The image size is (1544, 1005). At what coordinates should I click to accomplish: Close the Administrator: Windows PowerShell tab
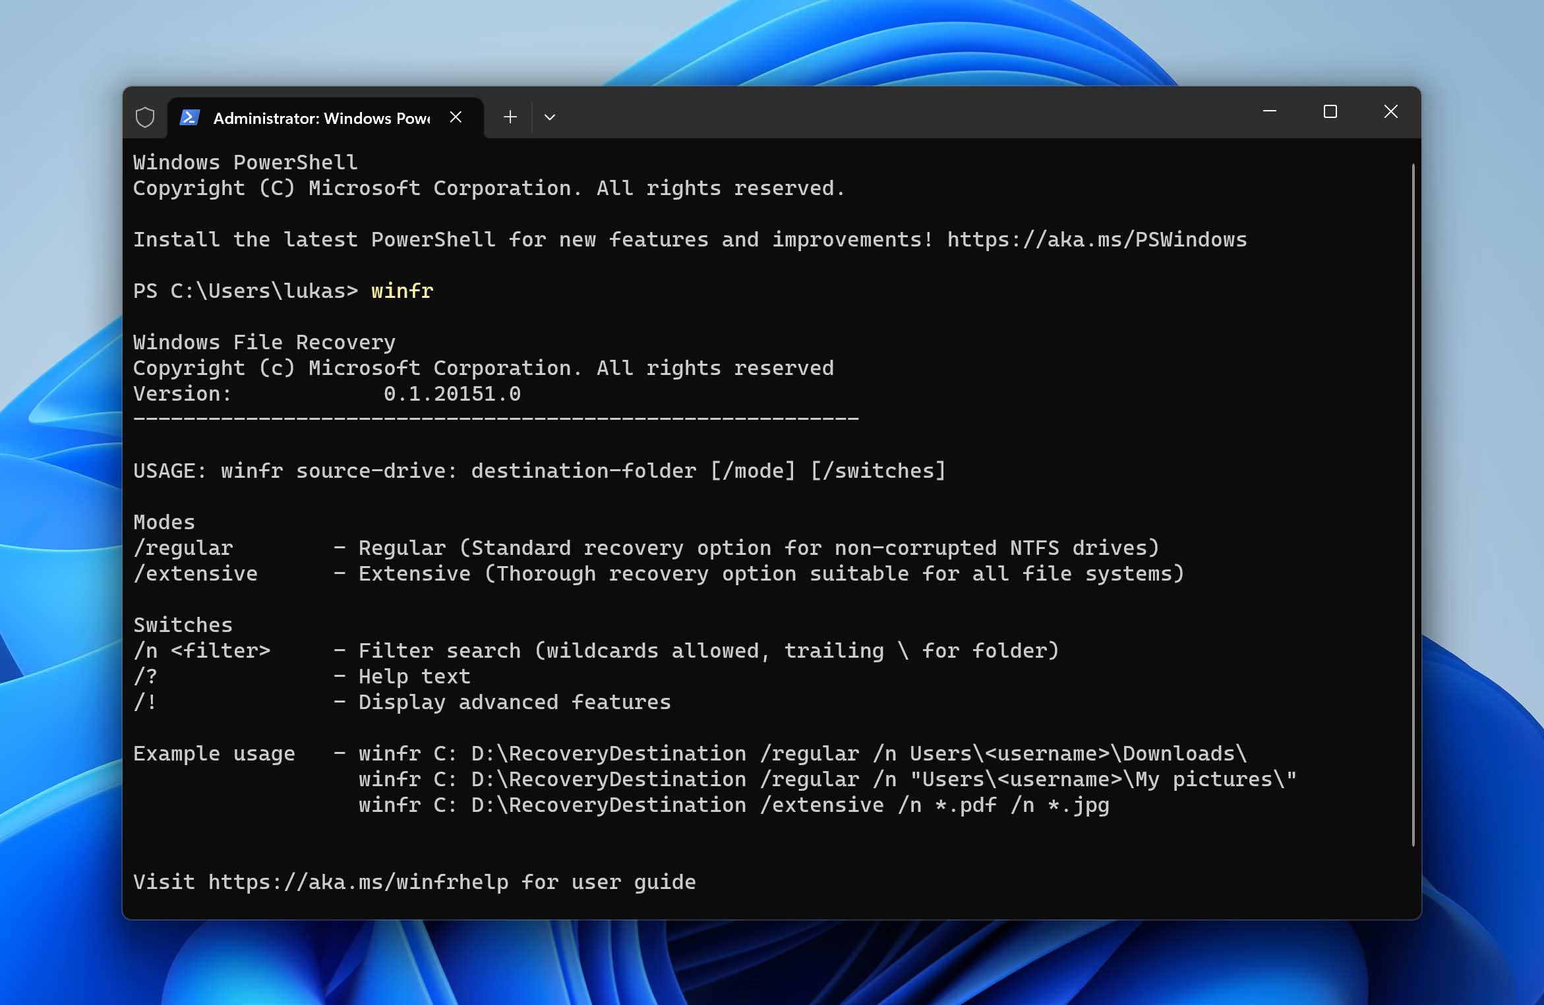tap(456, 117)
